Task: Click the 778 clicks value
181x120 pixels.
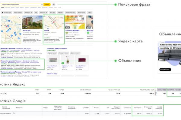Action: point(50,94)
